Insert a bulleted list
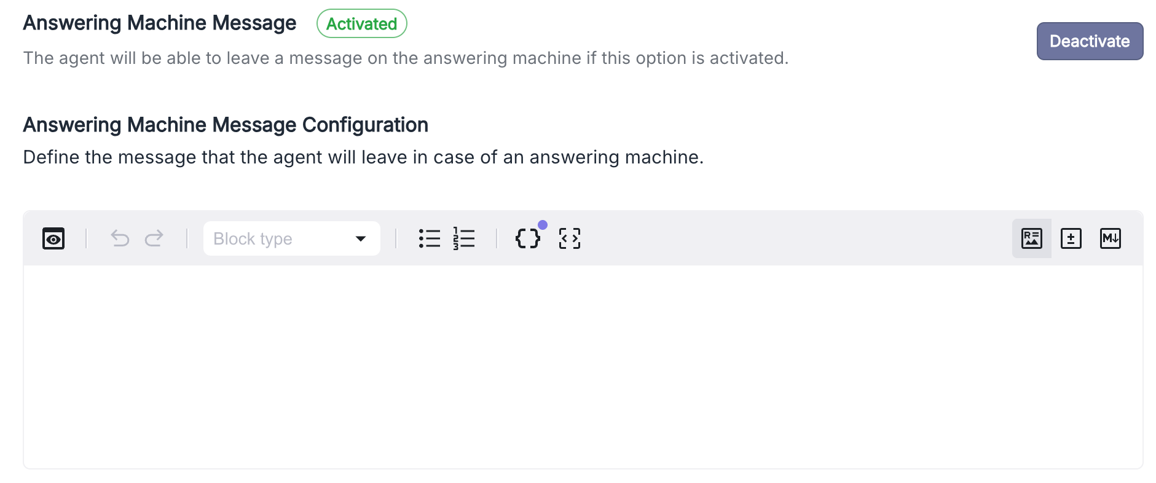Viewport: 1156px width, 483px height. click(430, 238)
